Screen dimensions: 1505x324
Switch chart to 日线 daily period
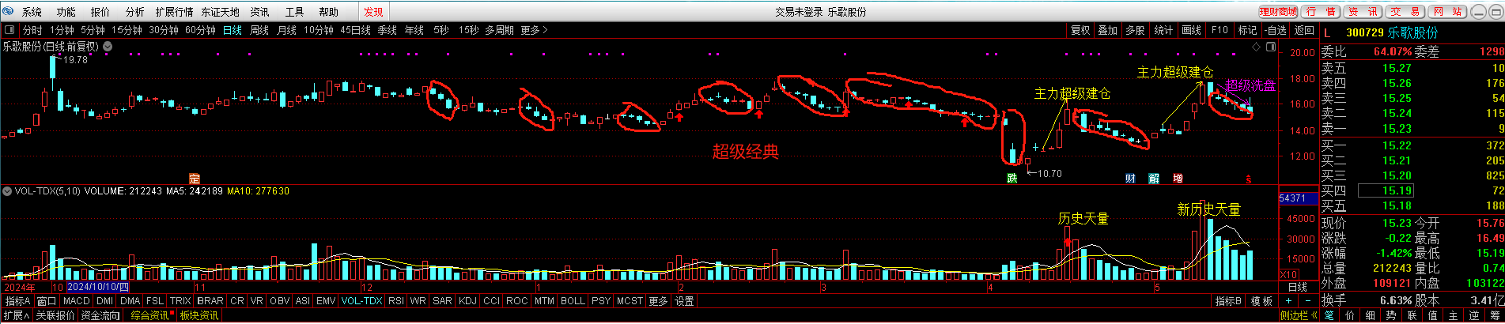[233, 30]
